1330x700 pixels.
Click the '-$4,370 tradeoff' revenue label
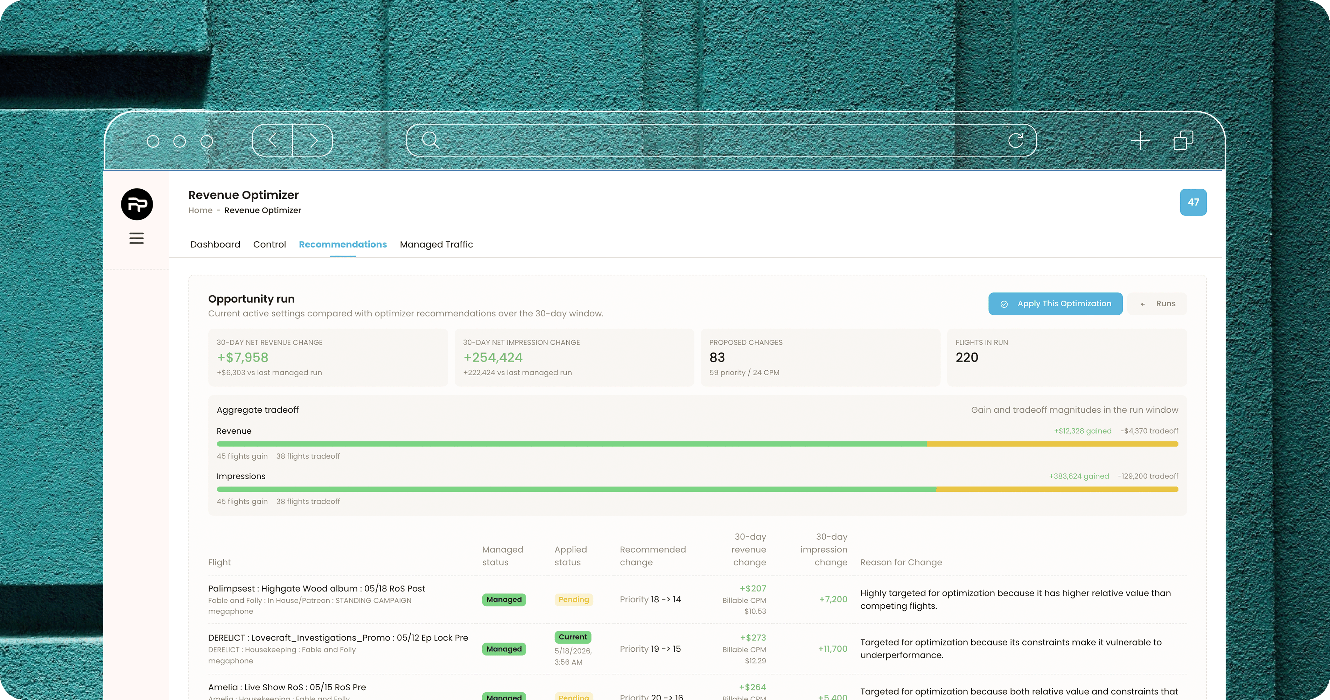coord(1149,431)
